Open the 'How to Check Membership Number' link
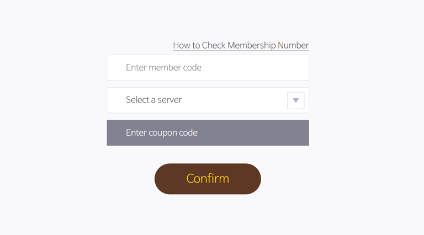The height and width of the screenshot is (235, 424). click(x=241, y=45)
